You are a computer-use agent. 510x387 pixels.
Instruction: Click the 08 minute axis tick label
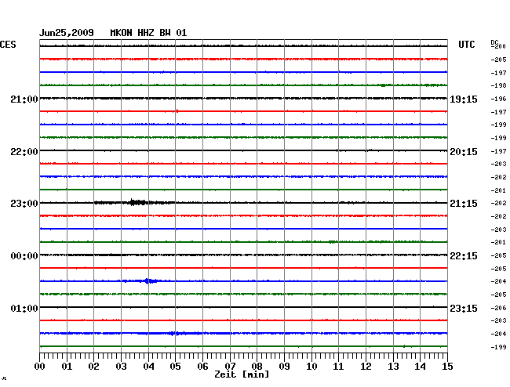coord(257,366)
